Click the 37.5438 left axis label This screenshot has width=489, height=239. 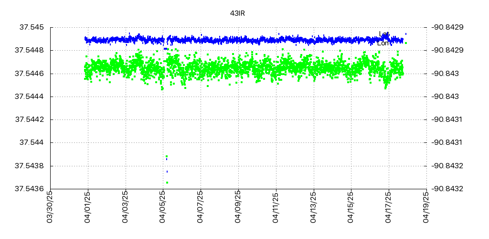pos(29,166)
